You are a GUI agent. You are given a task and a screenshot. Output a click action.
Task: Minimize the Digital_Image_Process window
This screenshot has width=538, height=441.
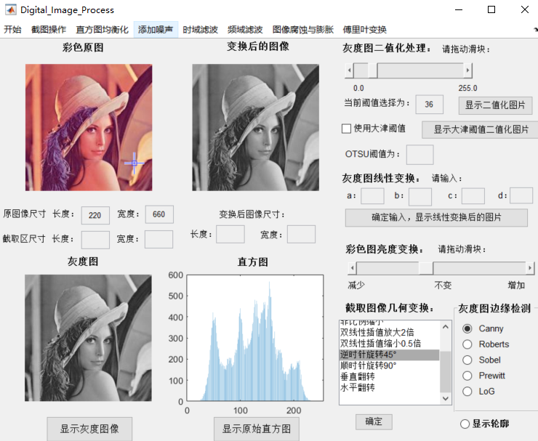tap(459, 9)
